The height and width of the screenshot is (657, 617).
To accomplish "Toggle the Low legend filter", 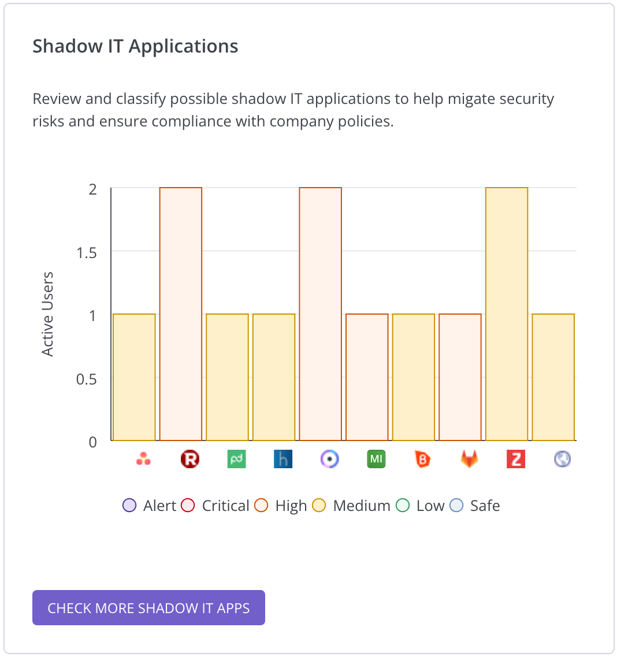I will click(420, 506).
